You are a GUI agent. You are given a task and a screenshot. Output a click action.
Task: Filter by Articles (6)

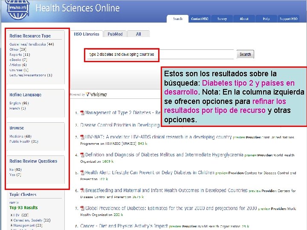click(x=18, y=65)
